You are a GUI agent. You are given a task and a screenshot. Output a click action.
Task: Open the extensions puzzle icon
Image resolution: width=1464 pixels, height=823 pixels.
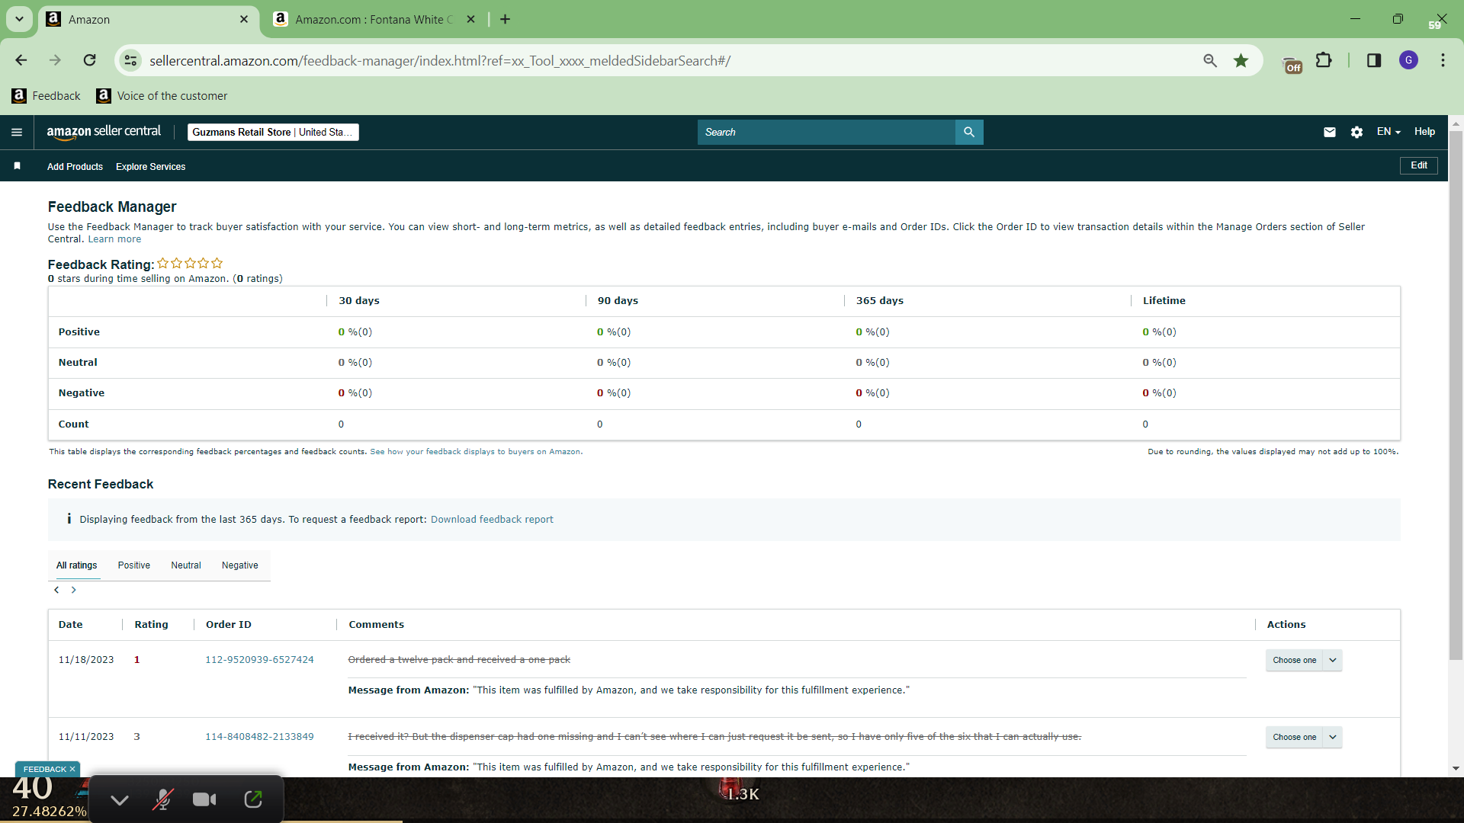(x=1324, y=60)
